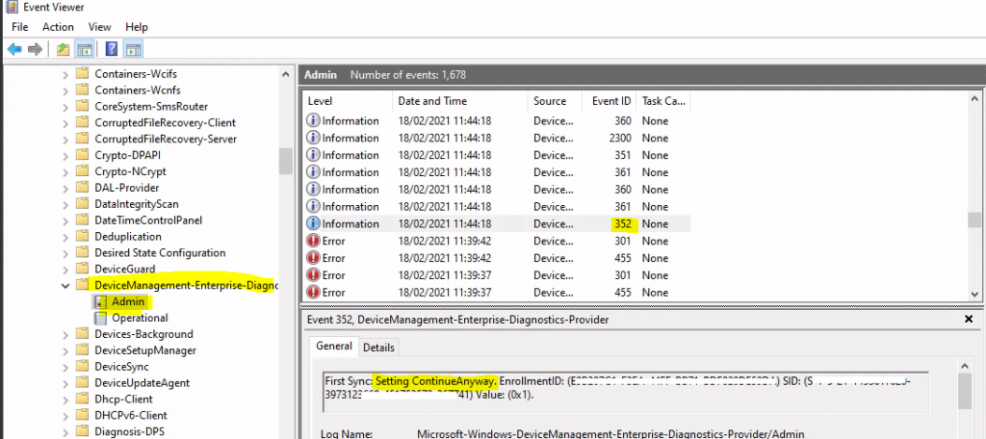This screenshot has width=986, height=439.
Task: Click the DeviceSetupManager folder icon
Action: click(83, 350)
